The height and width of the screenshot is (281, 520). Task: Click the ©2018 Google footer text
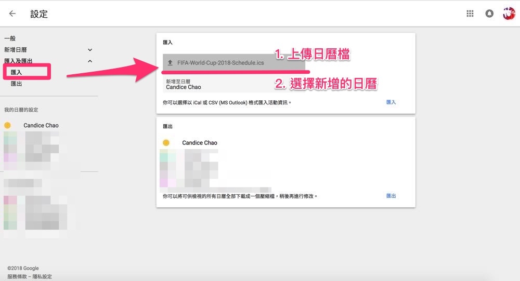23,268
